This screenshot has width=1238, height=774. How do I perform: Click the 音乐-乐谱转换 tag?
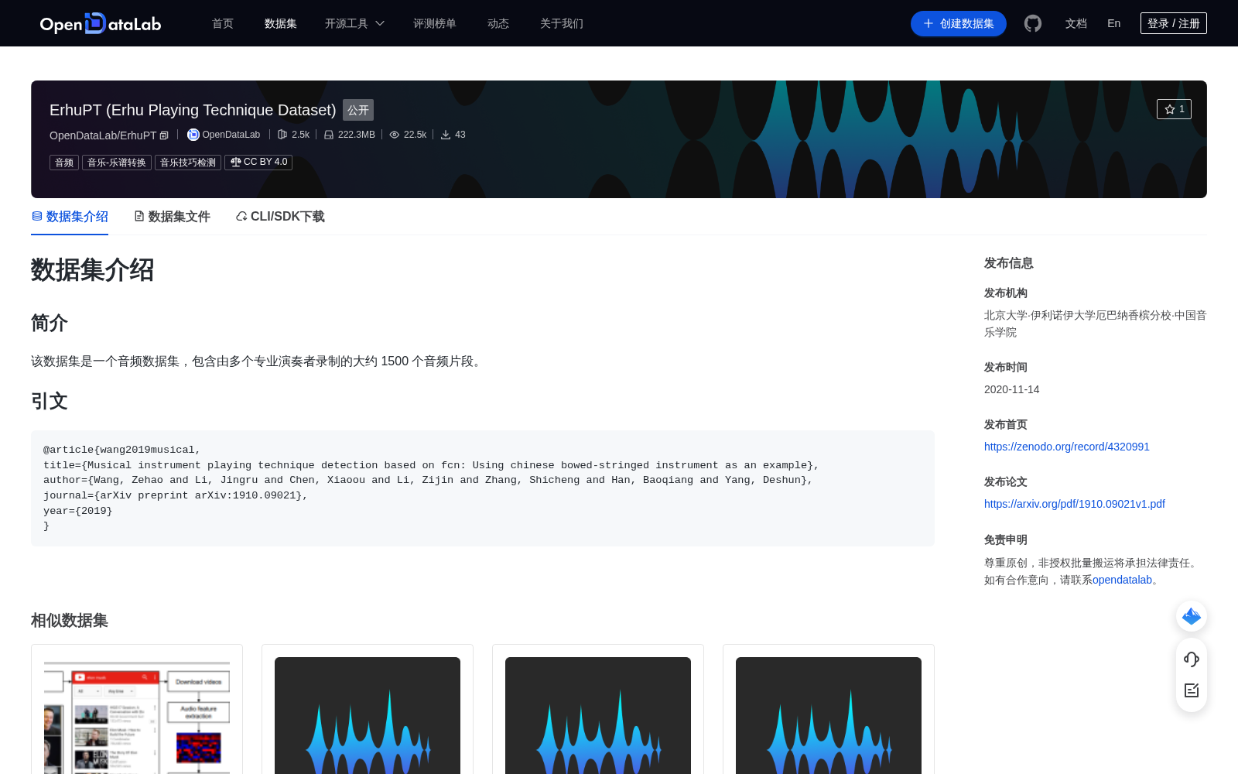click(117, 163)
